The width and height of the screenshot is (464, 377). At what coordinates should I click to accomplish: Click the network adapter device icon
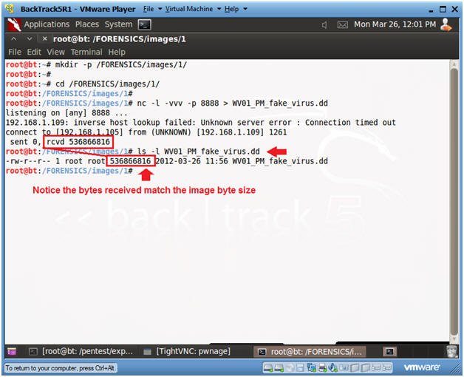click(312, 368)
